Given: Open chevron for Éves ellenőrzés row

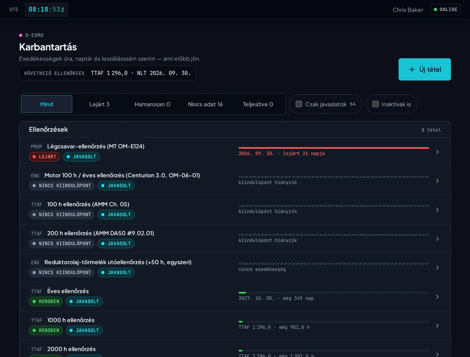Looking at the screenshot, I should [437, 297].
